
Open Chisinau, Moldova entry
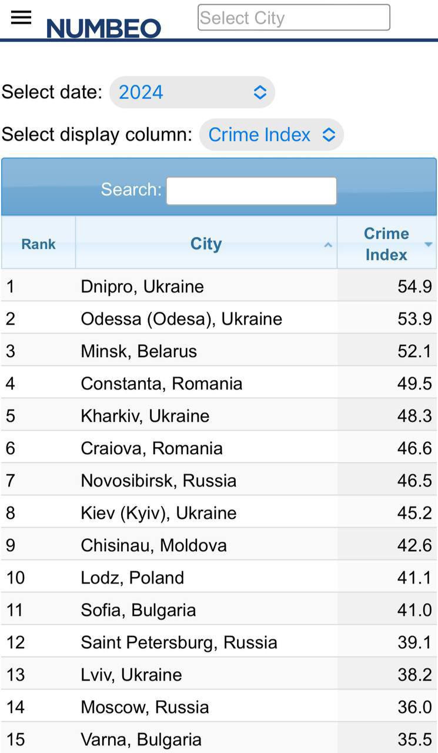click(153, 545)
